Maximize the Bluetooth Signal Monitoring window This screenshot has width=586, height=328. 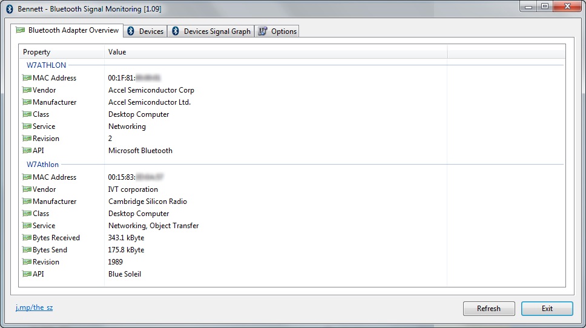545,6
